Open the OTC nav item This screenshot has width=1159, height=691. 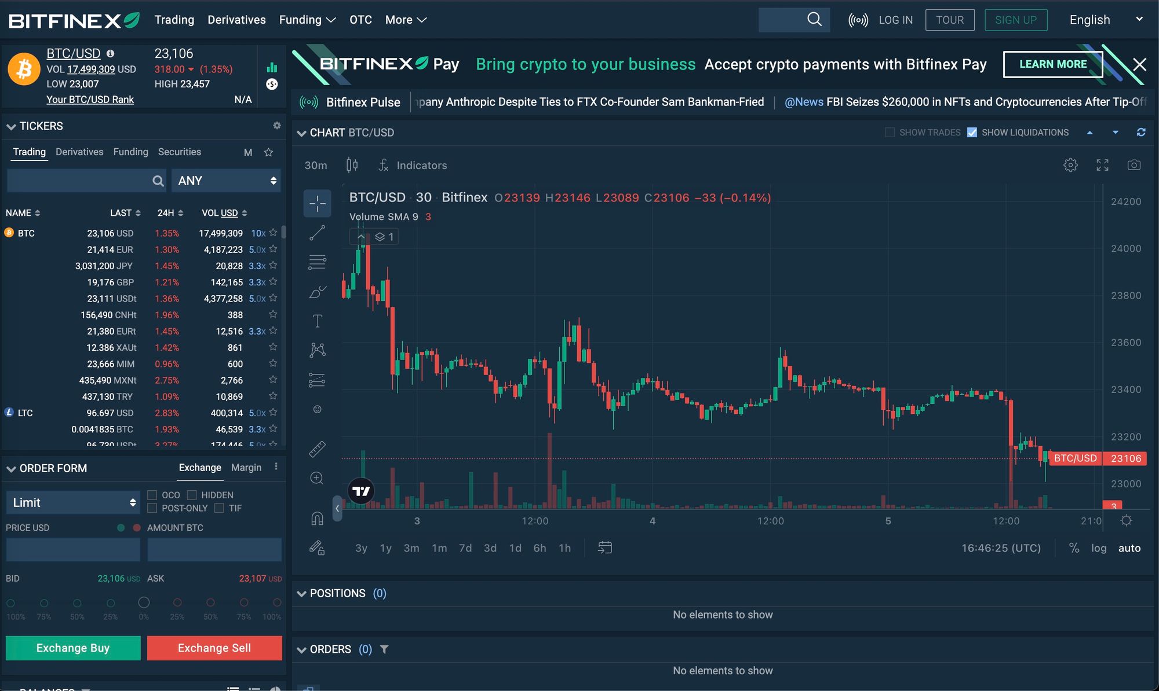coord(360,20)
